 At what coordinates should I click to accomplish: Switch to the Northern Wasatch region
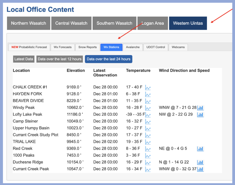(x=28, y=23)
